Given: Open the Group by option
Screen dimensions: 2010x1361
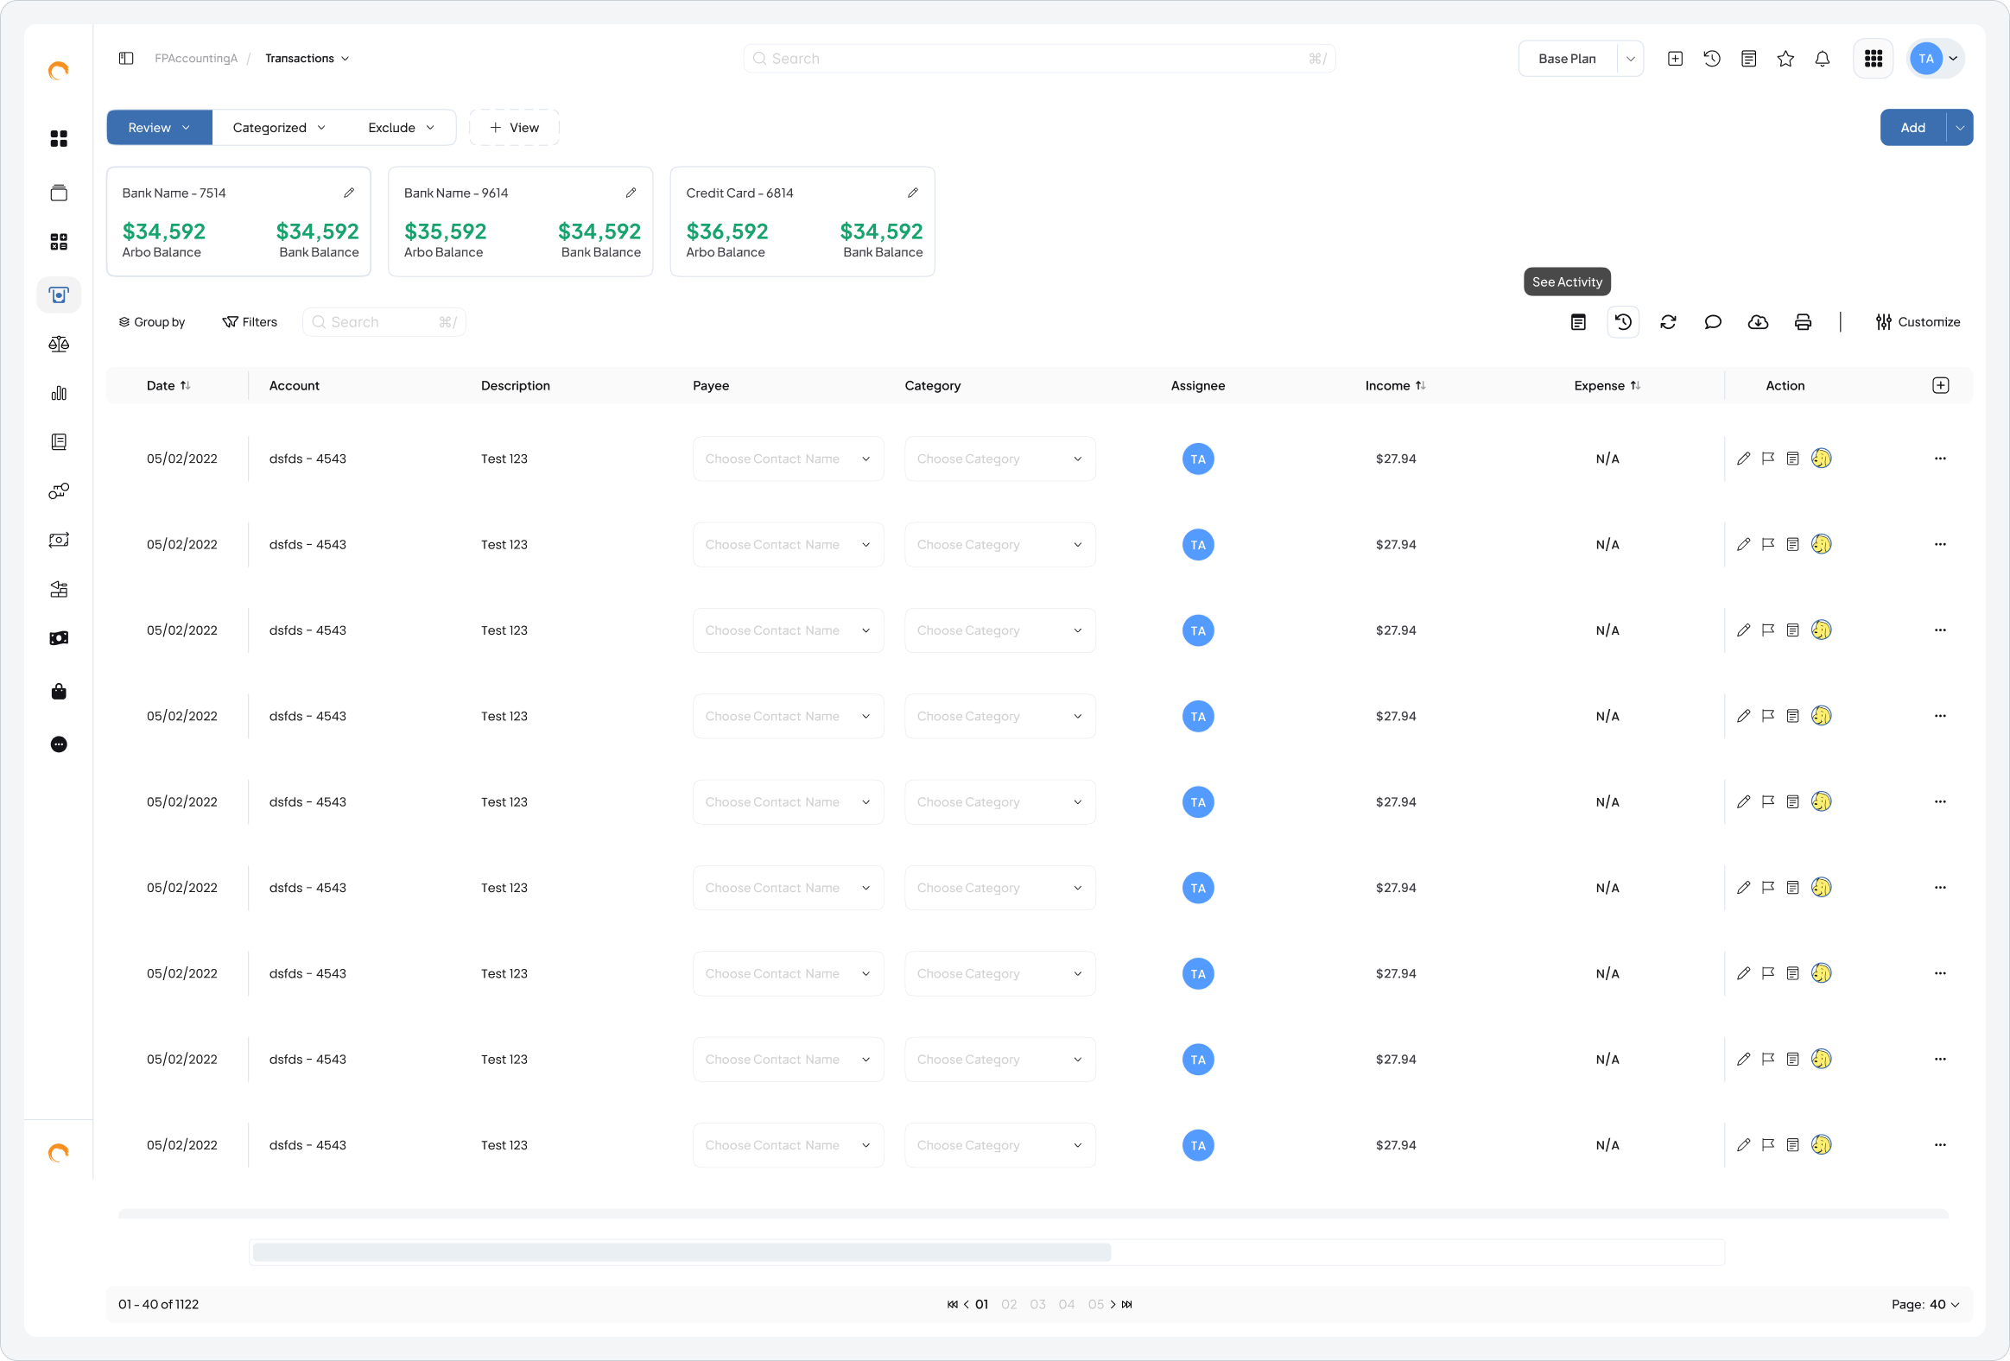Looking at the screenshot, I should click(x=151, y=321).
